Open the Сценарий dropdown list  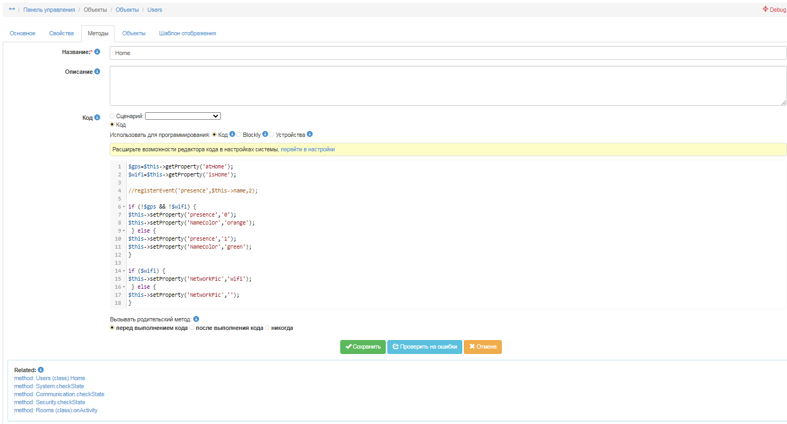[182, 116]
